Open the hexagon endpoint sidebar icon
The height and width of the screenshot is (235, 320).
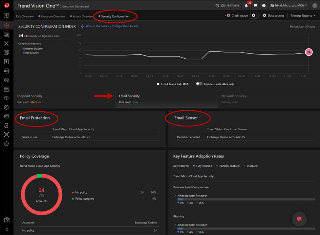click(x=7, y=107)
